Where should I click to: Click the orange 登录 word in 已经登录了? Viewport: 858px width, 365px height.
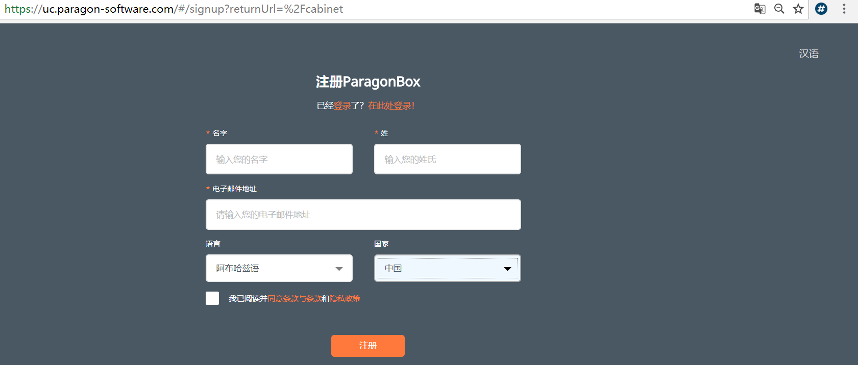pyautogui.click(x=342, y=106)
